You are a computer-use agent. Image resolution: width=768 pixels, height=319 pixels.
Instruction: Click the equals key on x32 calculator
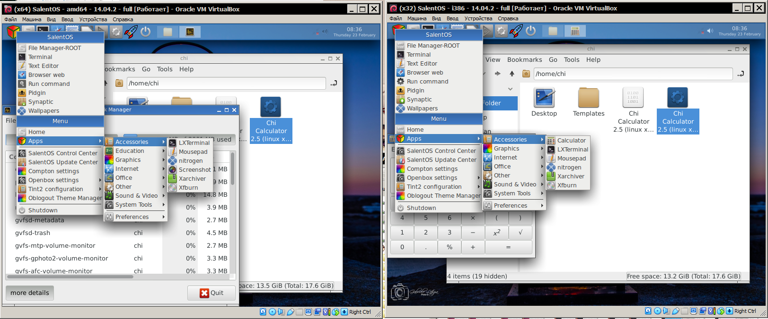click(508, 247)
